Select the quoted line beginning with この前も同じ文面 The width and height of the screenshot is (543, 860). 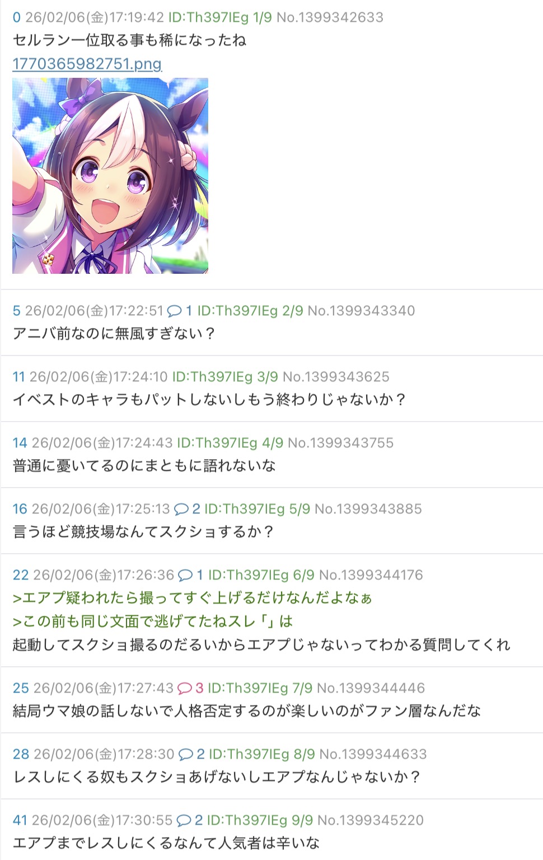click(153, 621)
